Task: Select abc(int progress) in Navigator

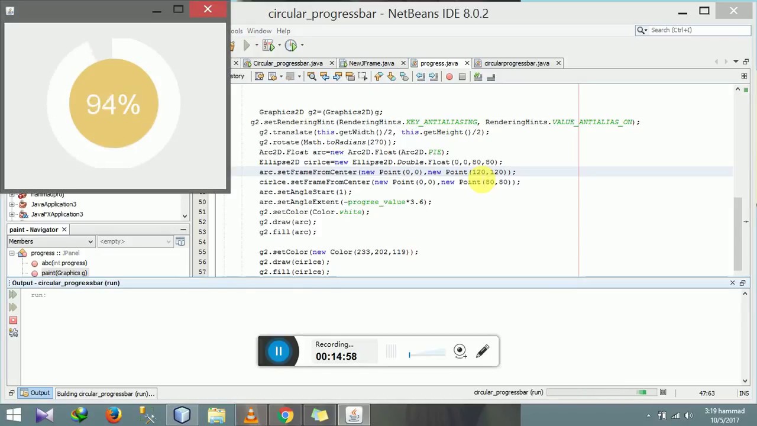Action: point(64,263)
